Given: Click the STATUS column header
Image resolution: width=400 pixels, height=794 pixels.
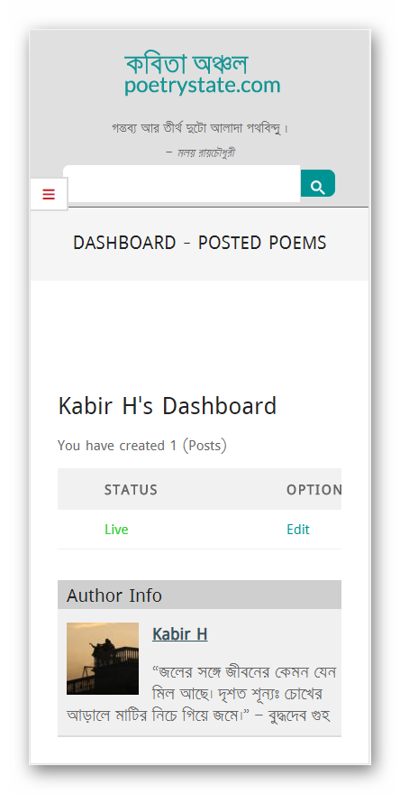Looking at the screenshot, I should (x=131, y=490).
